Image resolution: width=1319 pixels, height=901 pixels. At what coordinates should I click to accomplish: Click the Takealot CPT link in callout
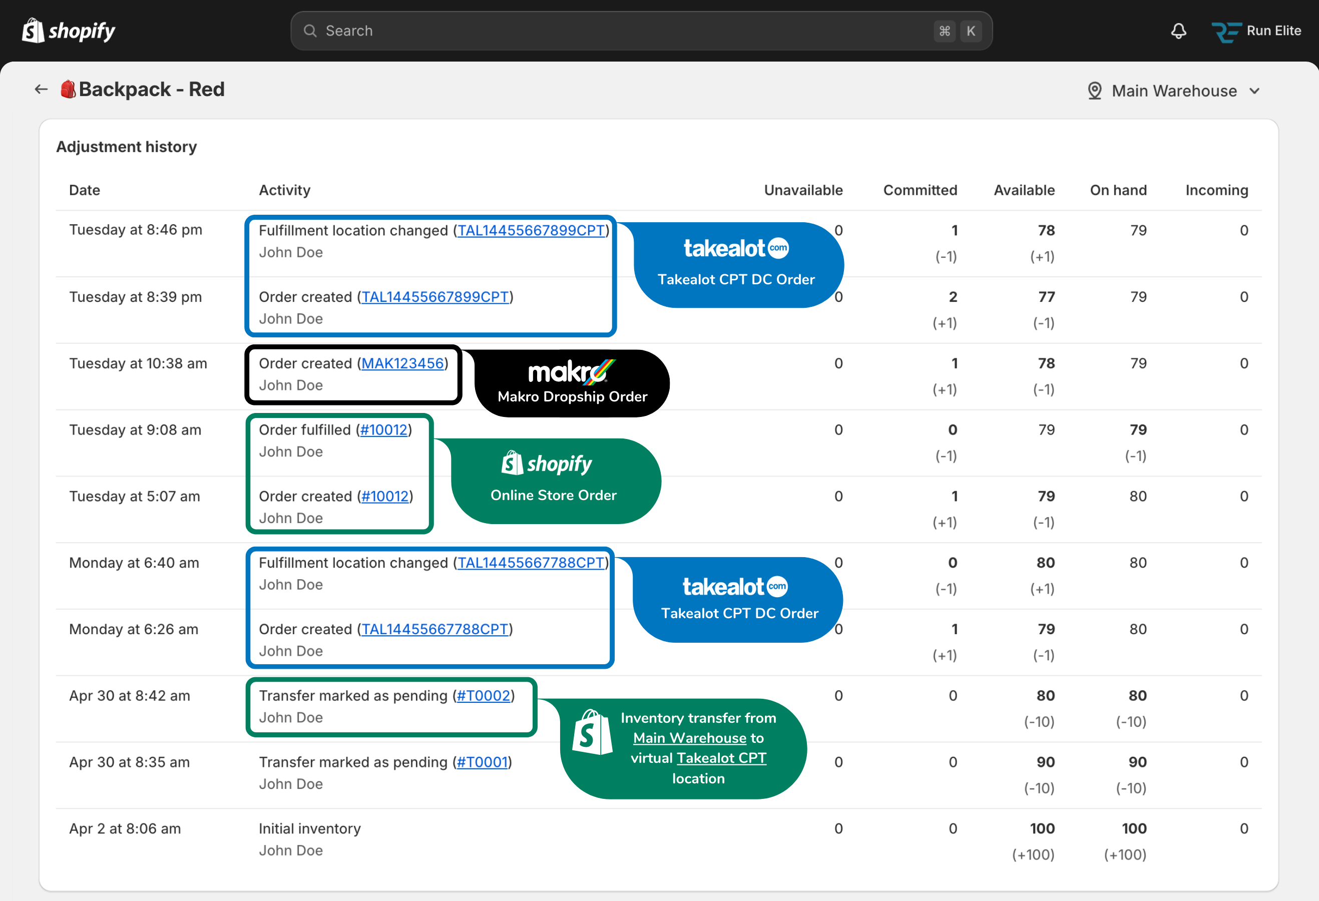(x=721, y=758)
